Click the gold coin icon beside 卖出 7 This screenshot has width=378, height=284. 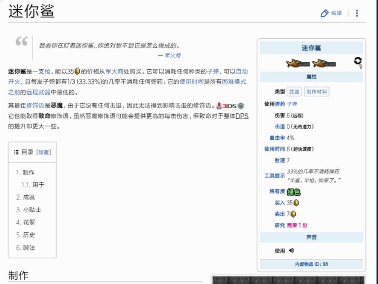click(293, 214)
